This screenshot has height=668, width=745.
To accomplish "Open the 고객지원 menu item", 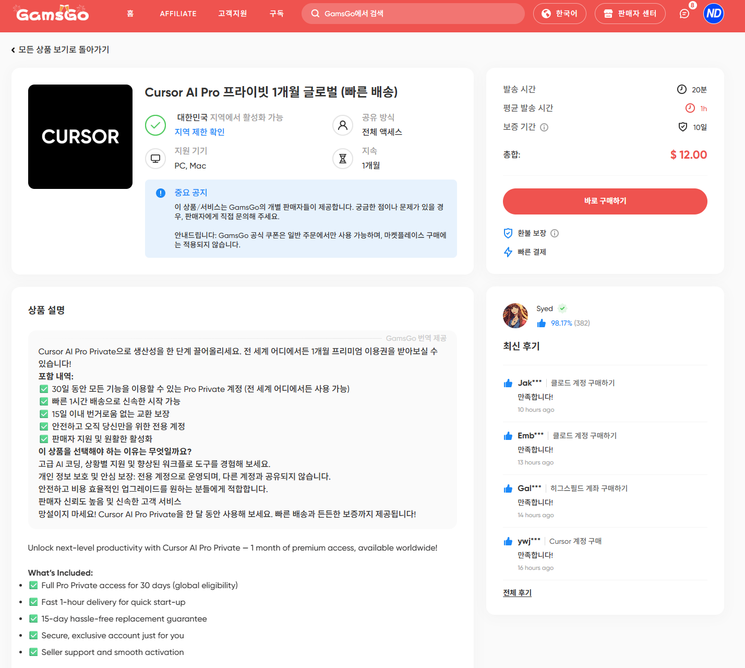I will click(232, 14).
